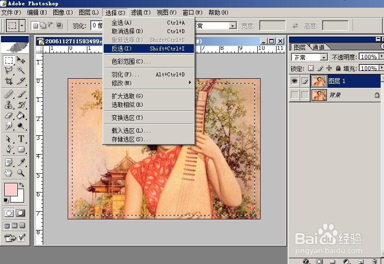Select the Rounded Rectangle shape tool
The image size is (384, 264).
pos(21,149)
